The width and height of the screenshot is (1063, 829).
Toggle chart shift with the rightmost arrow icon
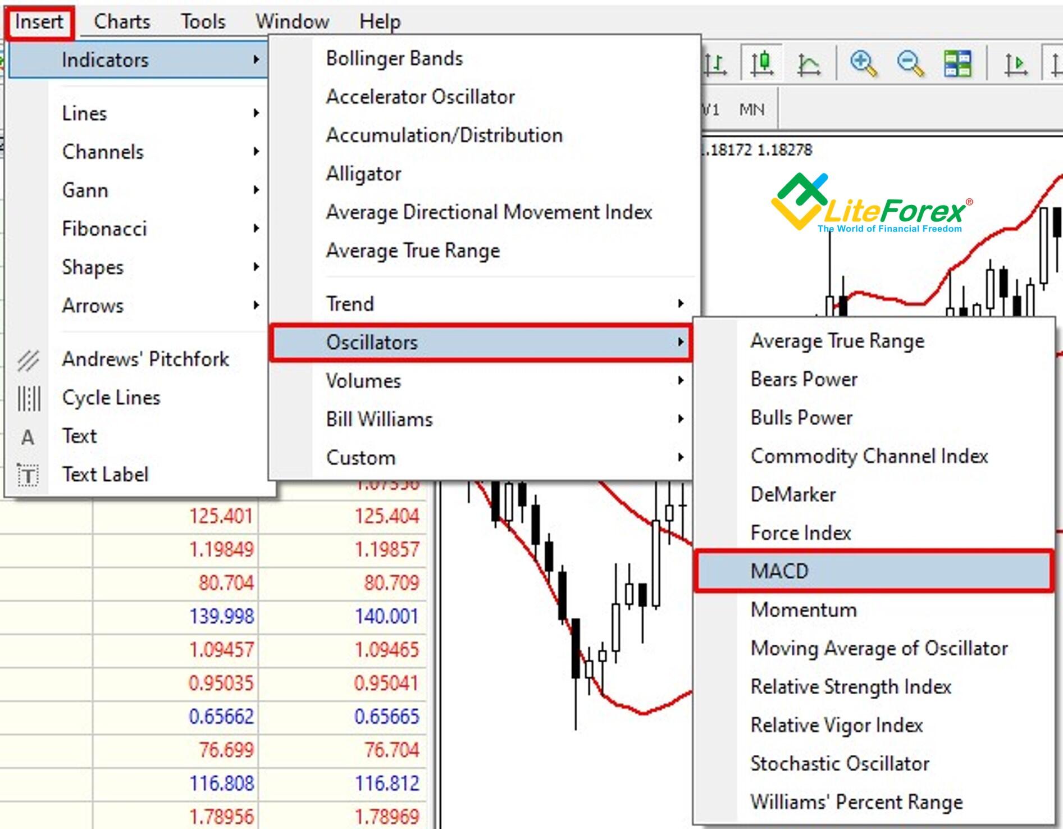(1056, 63)
